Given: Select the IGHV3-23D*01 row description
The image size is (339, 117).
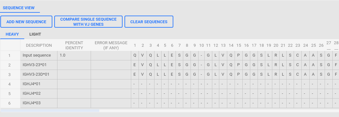Looking at the screenshot, I should 39,74.
